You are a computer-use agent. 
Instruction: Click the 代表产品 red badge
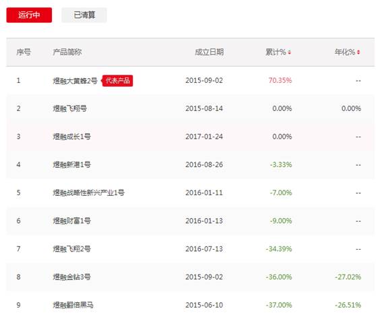[x=117, y=81]
